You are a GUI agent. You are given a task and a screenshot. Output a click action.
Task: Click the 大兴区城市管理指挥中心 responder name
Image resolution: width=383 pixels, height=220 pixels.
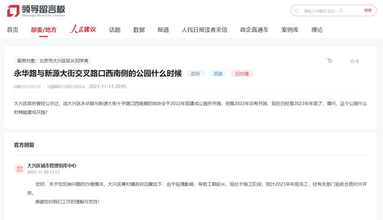coord(52,165)
